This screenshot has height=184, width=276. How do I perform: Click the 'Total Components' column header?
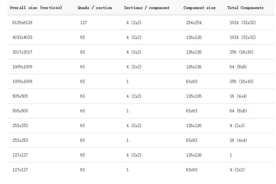click(245, 8)
